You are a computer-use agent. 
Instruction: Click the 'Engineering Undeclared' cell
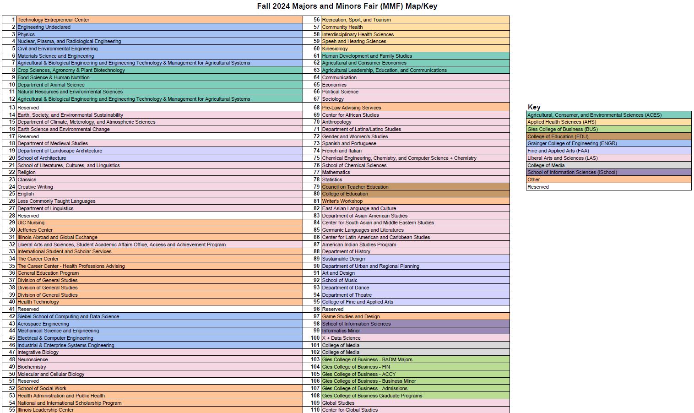point(159,27)
